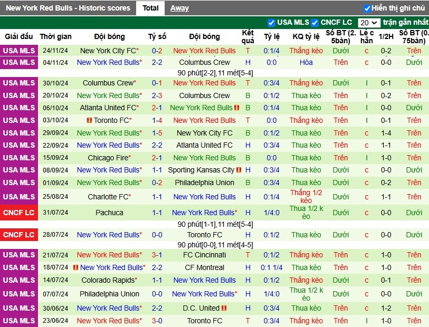Open Columbus Crew away team link on 04/11/24
The height and width of the screenshot is (327, 429).
(204, 62)
